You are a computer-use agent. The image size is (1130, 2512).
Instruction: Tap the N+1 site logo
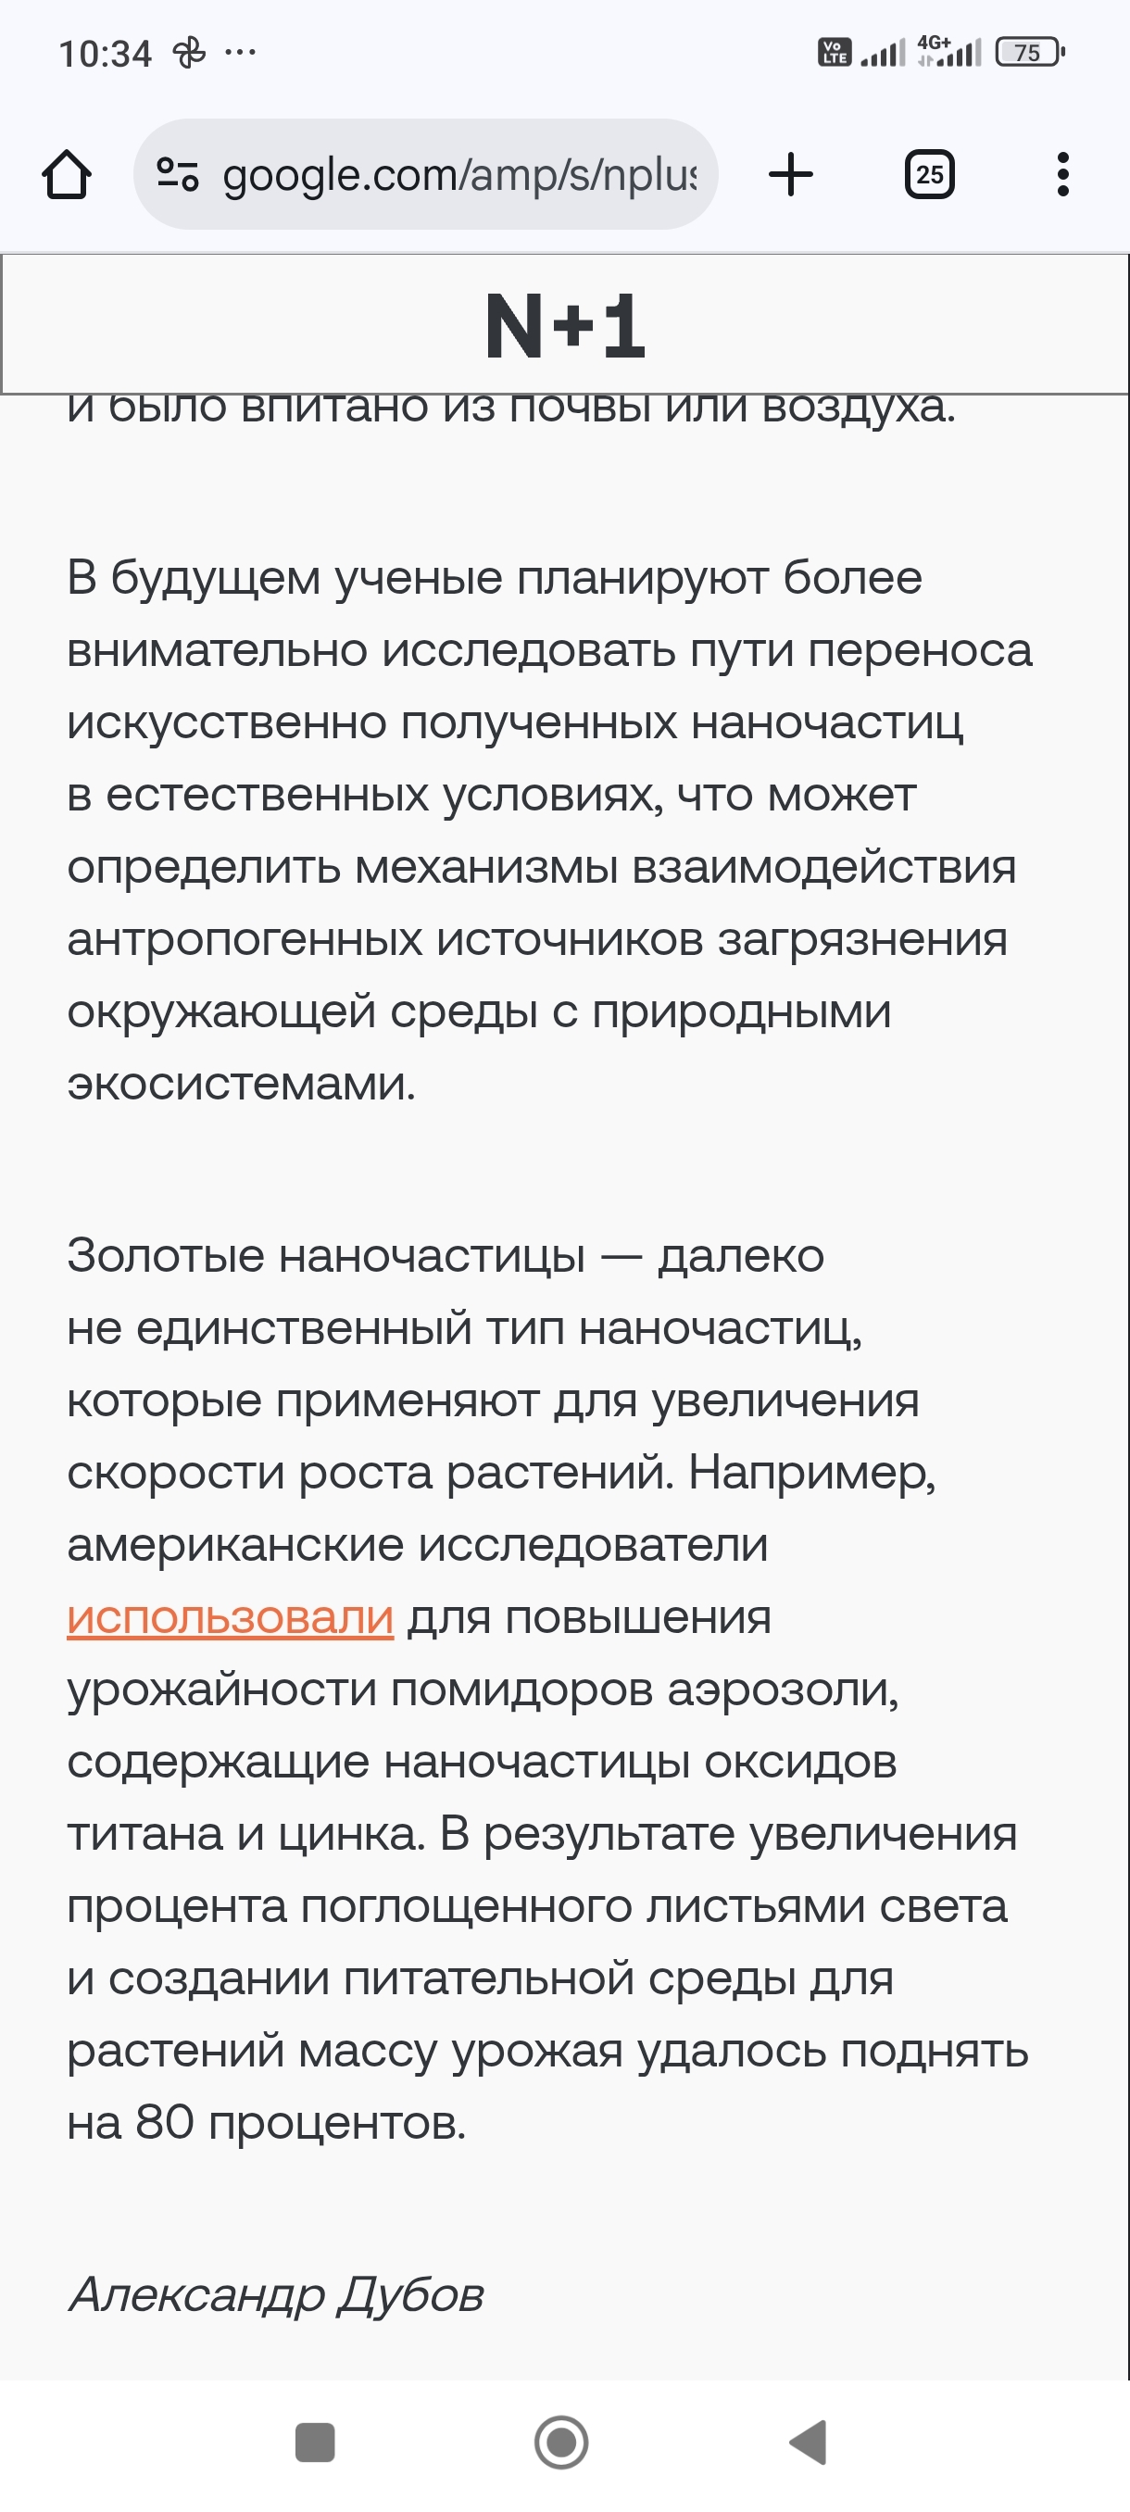point(564,326)
